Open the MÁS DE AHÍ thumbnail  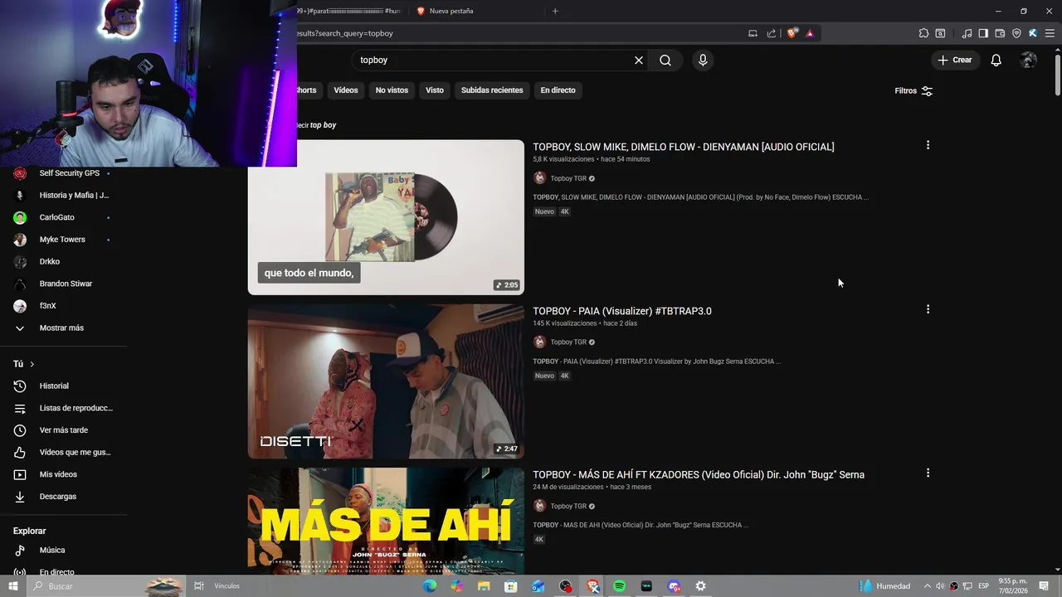(x=386, y=521)
